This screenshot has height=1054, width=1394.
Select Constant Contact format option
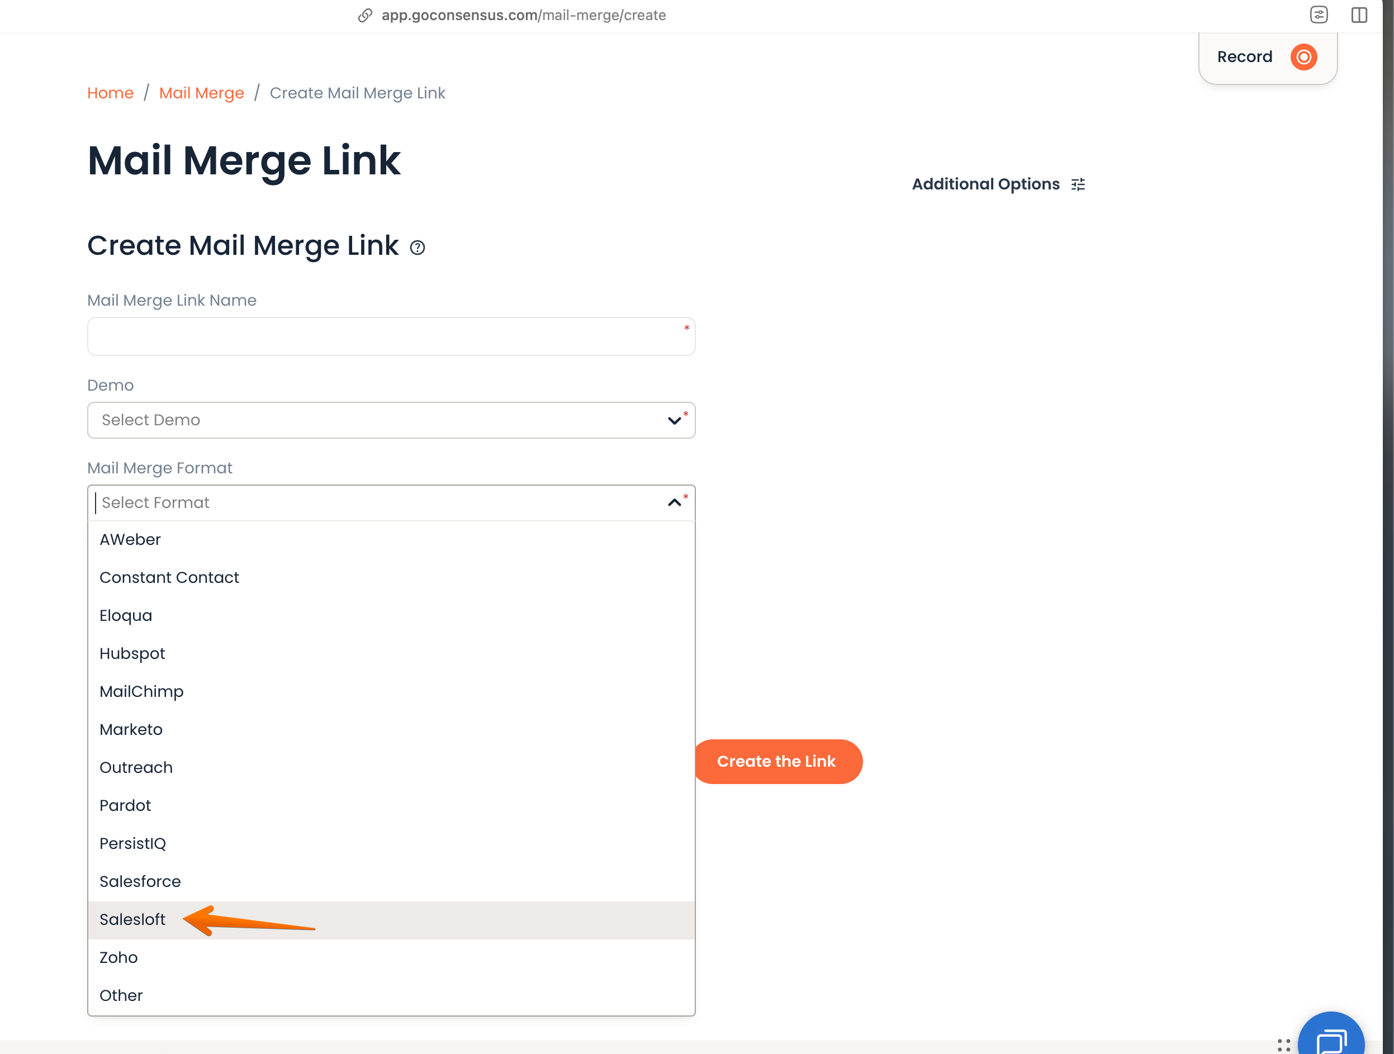point(391,578)
